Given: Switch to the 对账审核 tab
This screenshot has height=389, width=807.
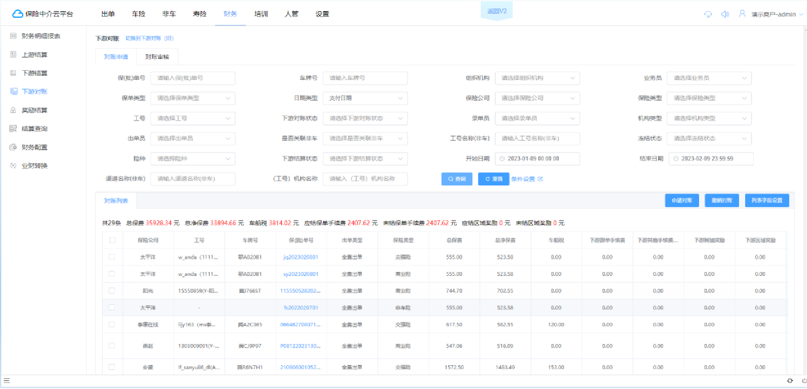Looking at the screenshot, I should [x=157, y=57].
